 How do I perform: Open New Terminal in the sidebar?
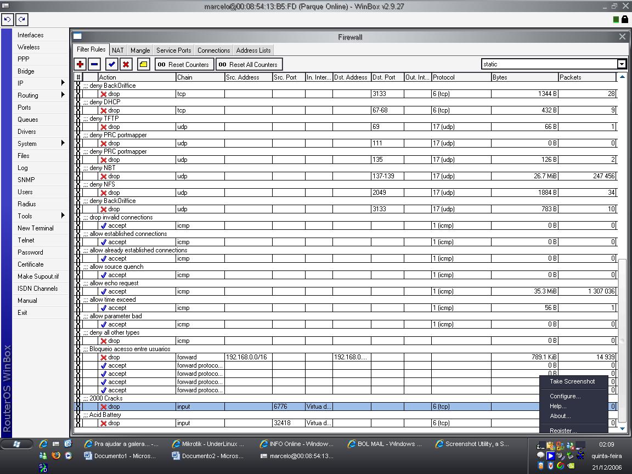36,228
